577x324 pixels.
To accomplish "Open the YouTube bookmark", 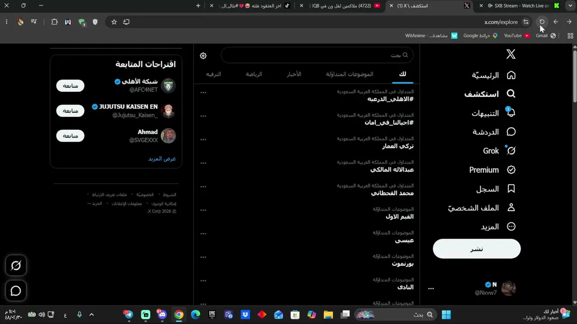I will [x=517, y=36].
